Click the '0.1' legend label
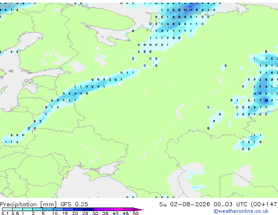 pyautogui.click(x=5, y=213)
